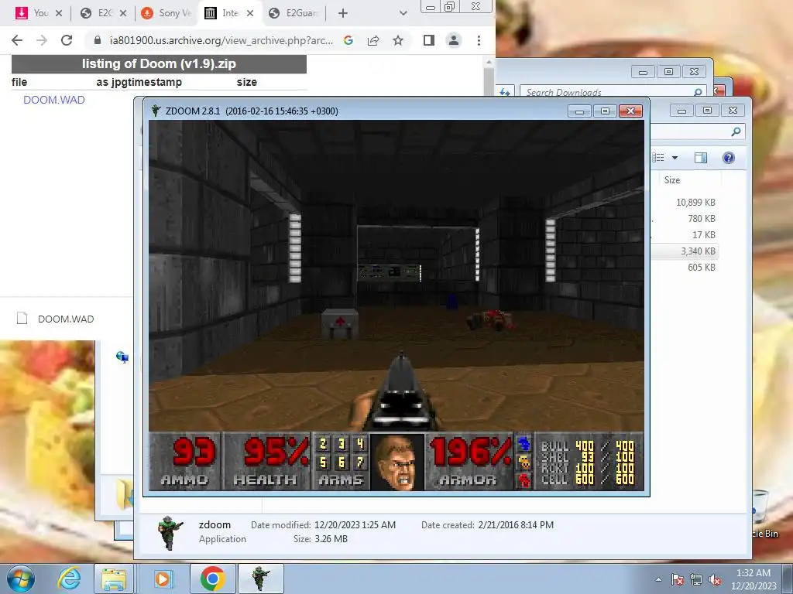Open Windows Media Player from the taskbar
Viewport: 793px width, 594px height.
point(163,579)
